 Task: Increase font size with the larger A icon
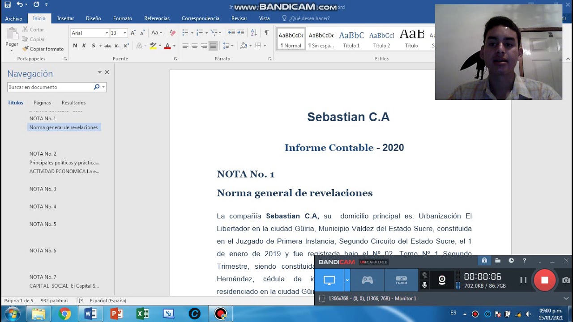133,33
